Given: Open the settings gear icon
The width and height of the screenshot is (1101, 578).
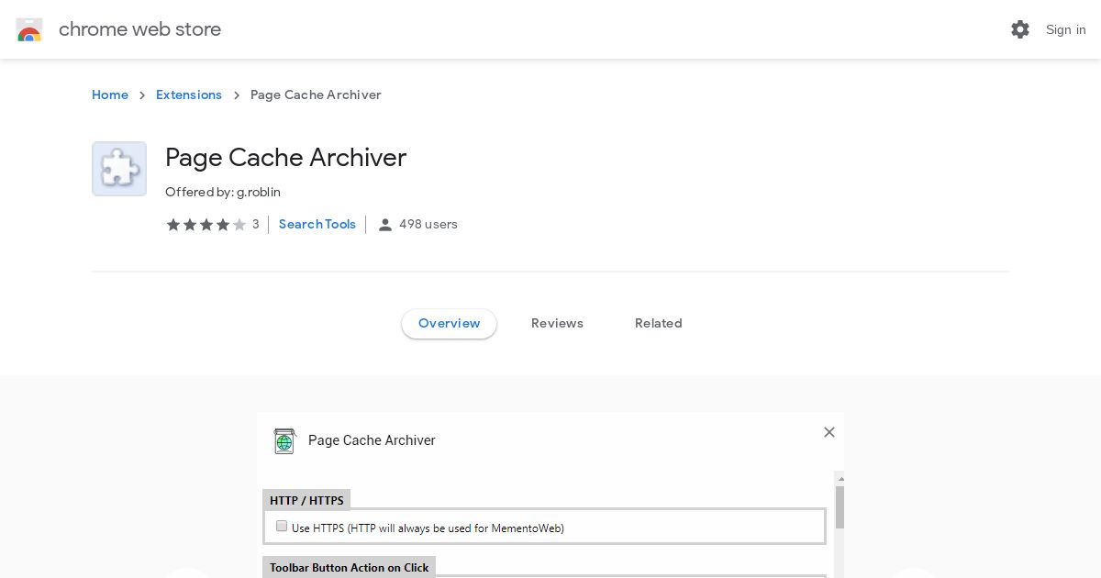Looking at the screenshot, I should tap(1020, 29).
